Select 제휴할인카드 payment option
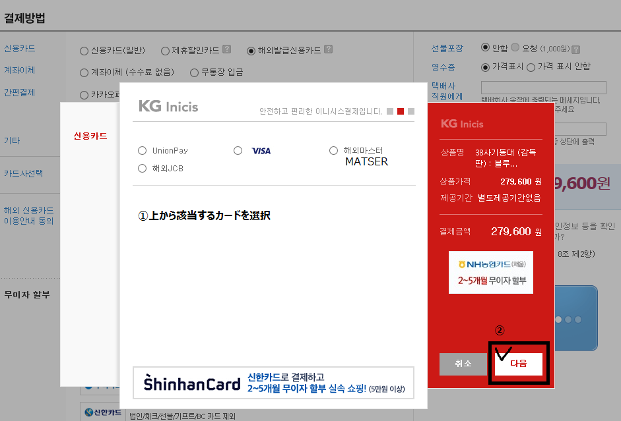This screenshot has width=621, height=421. 165,51
